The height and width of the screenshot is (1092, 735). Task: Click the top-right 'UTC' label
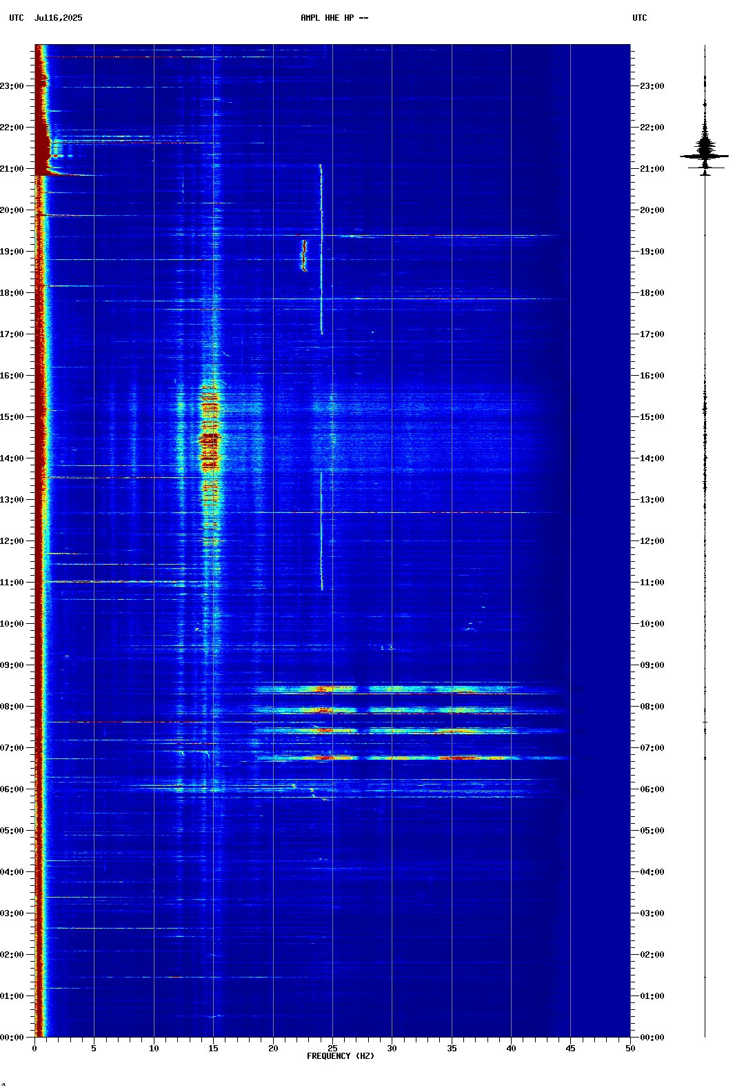tap(640, 18)
